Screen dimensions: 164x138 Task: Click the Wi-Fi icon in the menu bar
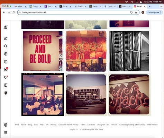pyautogui.click(x=127, y=2)
